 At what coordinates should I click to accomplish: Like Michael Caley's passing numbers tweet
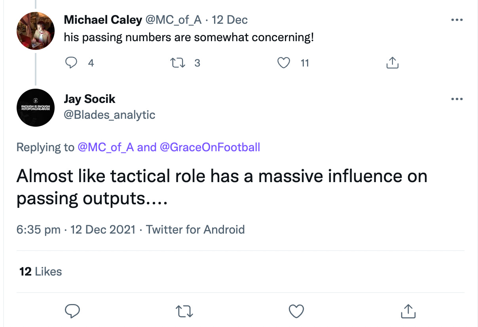coord(283,63)
